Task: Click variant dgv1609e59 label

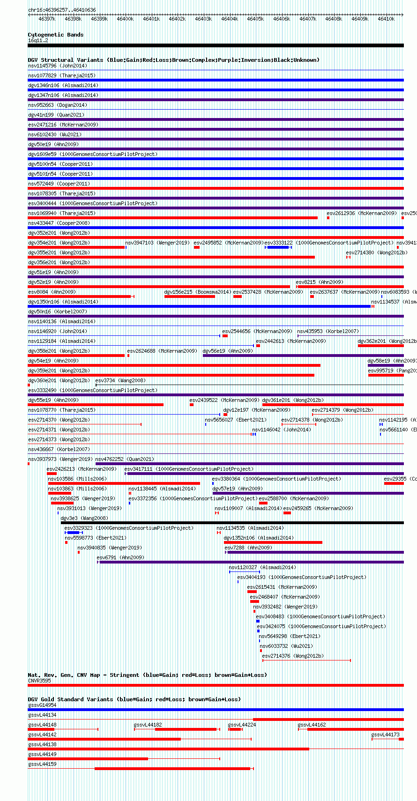Action: (x=93, y=154)
